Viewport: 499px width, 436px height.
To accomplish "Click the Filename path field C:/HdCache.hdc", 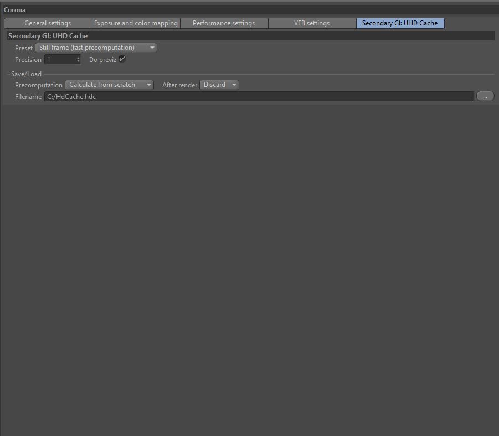I will (x=259, y=97).
